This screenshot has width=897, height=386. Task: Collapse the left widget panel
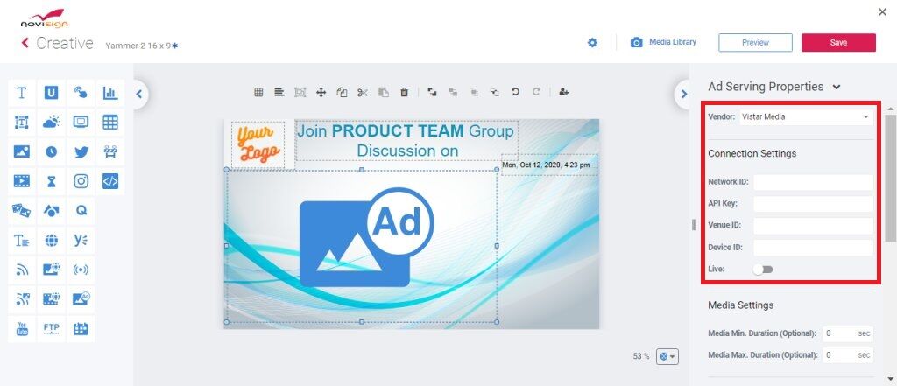click(139, 93)
